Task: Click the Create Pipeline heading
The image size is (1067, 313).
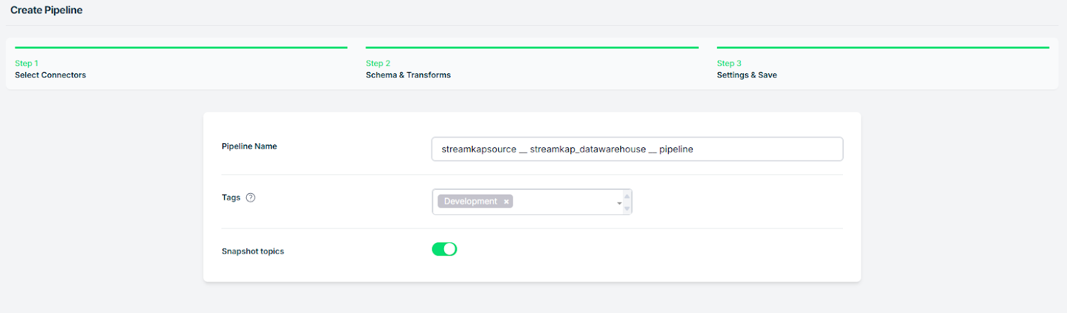Action: pos(47,10)
